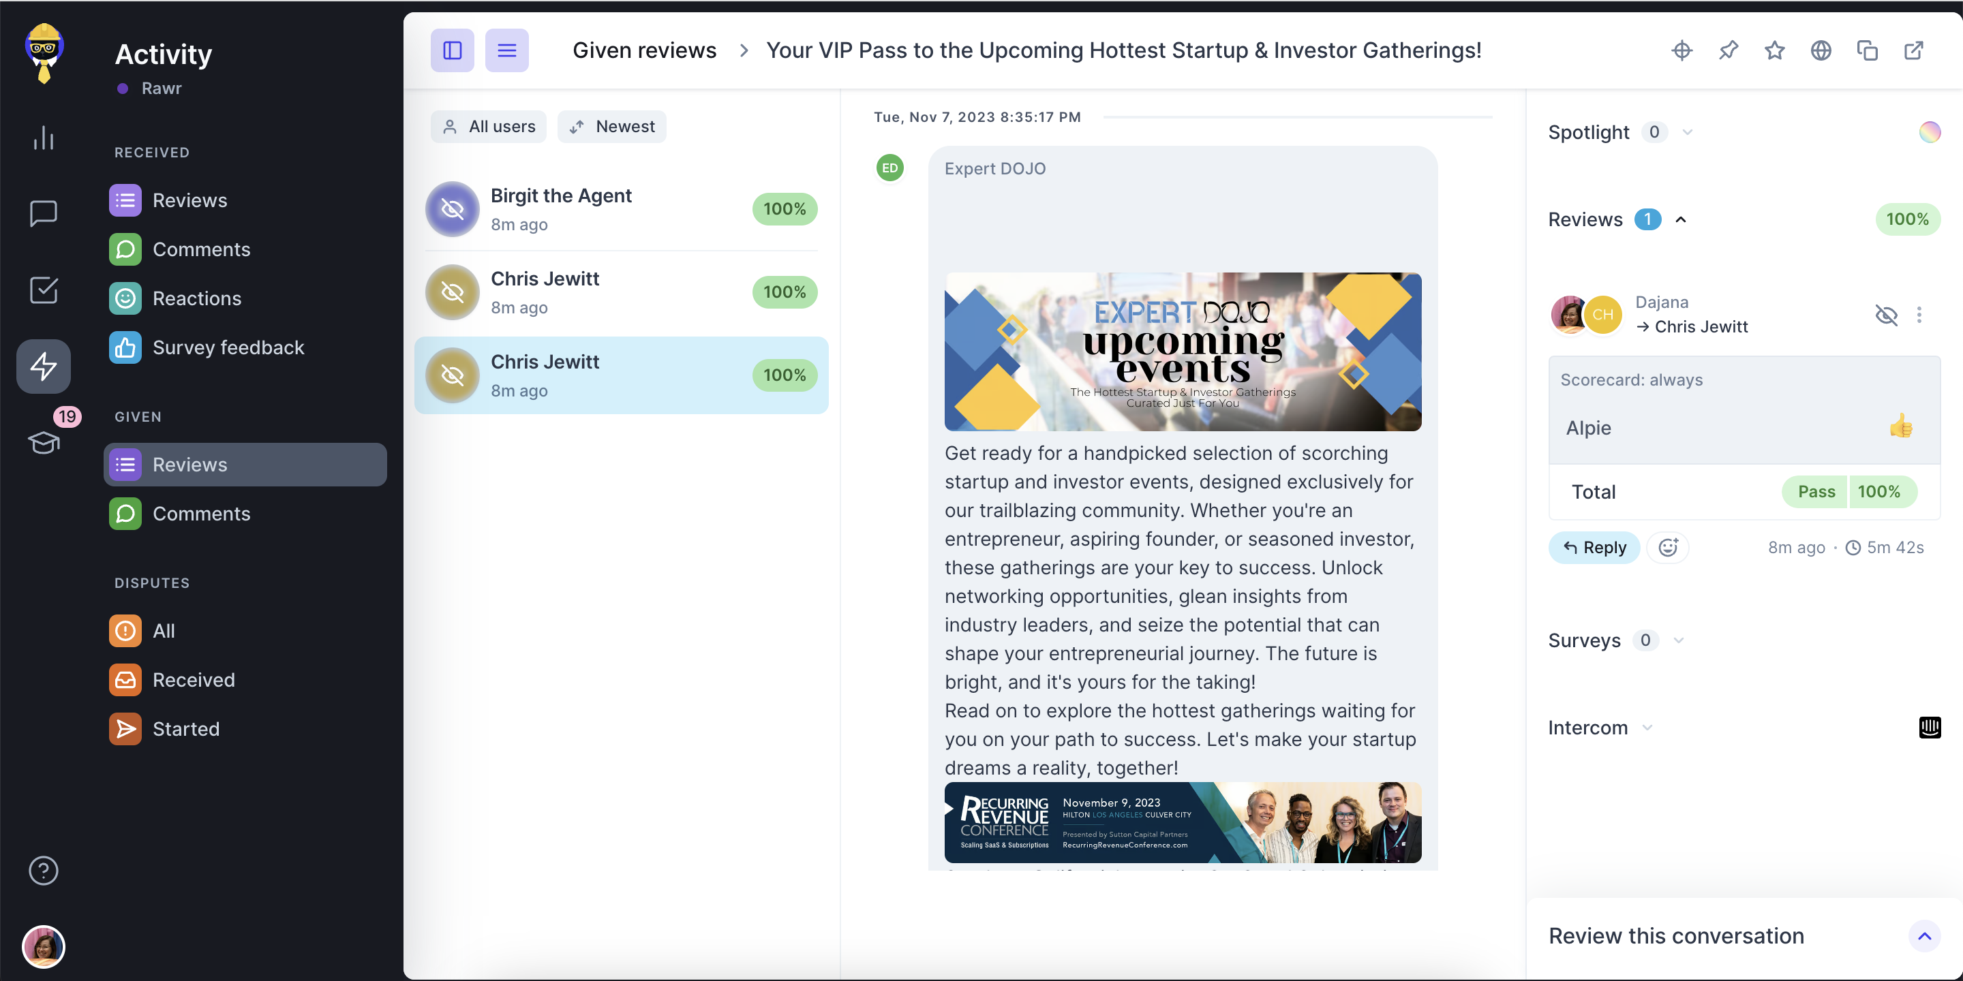Open the user profile avatar at bottom left
Screen dimensions: 1963x981
coord(44,947)
